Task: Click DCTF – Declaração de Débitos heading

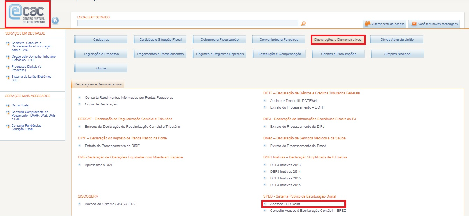Action: (x=311, y=93)
